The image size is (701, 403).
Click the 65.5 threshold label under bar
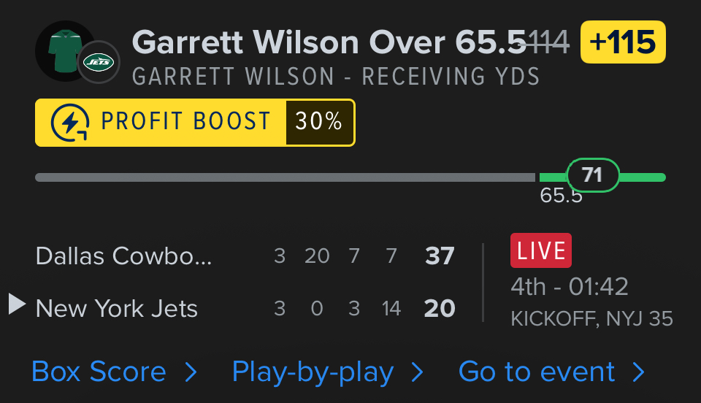561,196
